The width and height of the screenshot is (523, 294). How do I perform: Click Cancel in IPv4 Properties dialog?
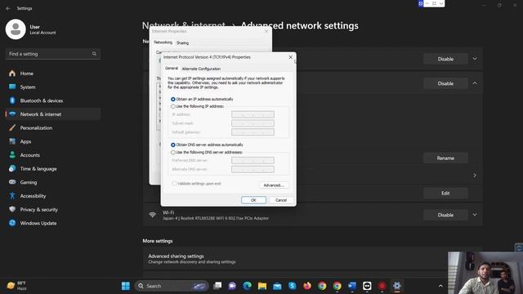pyautogui.click(x=281, y=200)
